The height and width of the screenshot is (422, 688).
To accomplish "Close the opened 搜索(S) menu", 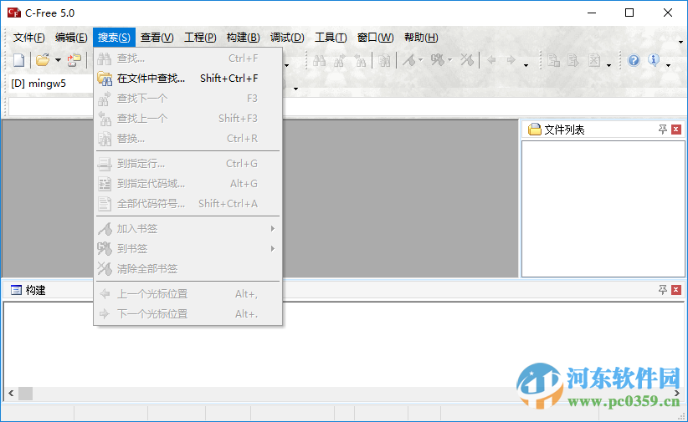I will (x=114, y=38).
